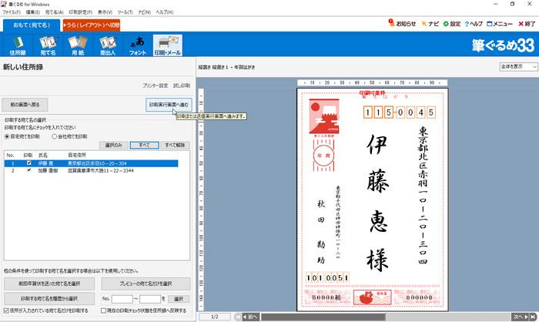The height and width of the screenshot is (322, 539).
Task: Expand the メニュー menu in top bar
Action: tap(498, 24)
